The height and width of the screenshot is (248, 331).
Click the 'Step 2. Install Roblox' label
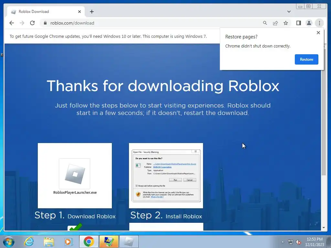coord(166,215)
